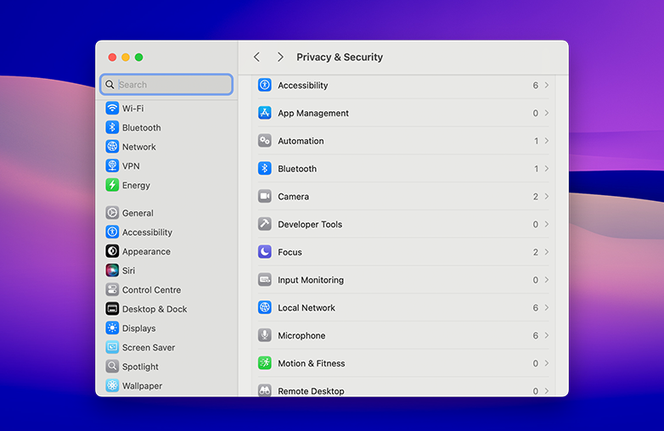Click the 'Local Network' label
Image resolution: width=664 pixels, height=431 pixels.
tap(307, 307)
